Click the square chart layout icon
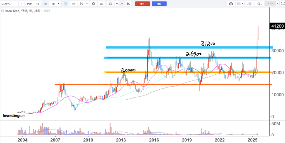 point(239,3)
